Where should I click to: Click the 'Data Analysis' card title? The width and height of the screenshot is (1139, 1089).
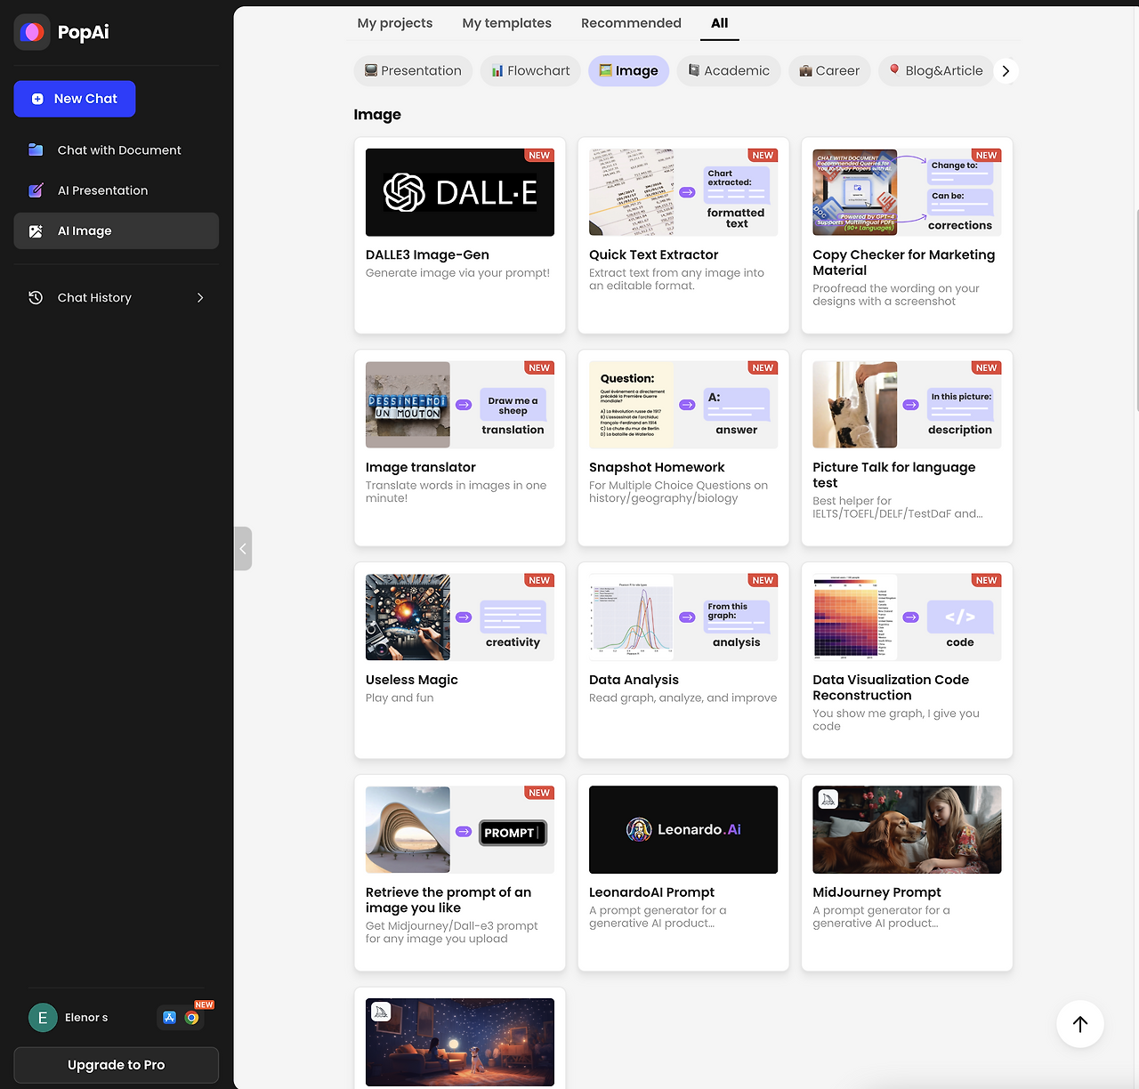634,681
